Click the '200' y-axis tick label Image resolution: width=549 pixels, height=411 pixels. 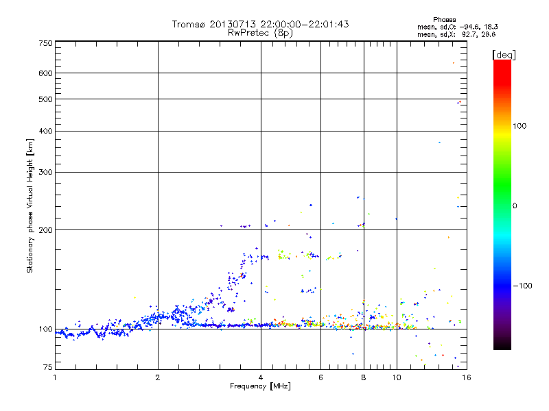[x=46, y=230]
